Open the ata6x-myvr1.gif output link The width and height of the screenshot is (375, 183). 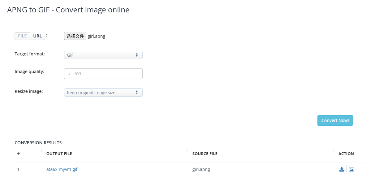[62, 169]
